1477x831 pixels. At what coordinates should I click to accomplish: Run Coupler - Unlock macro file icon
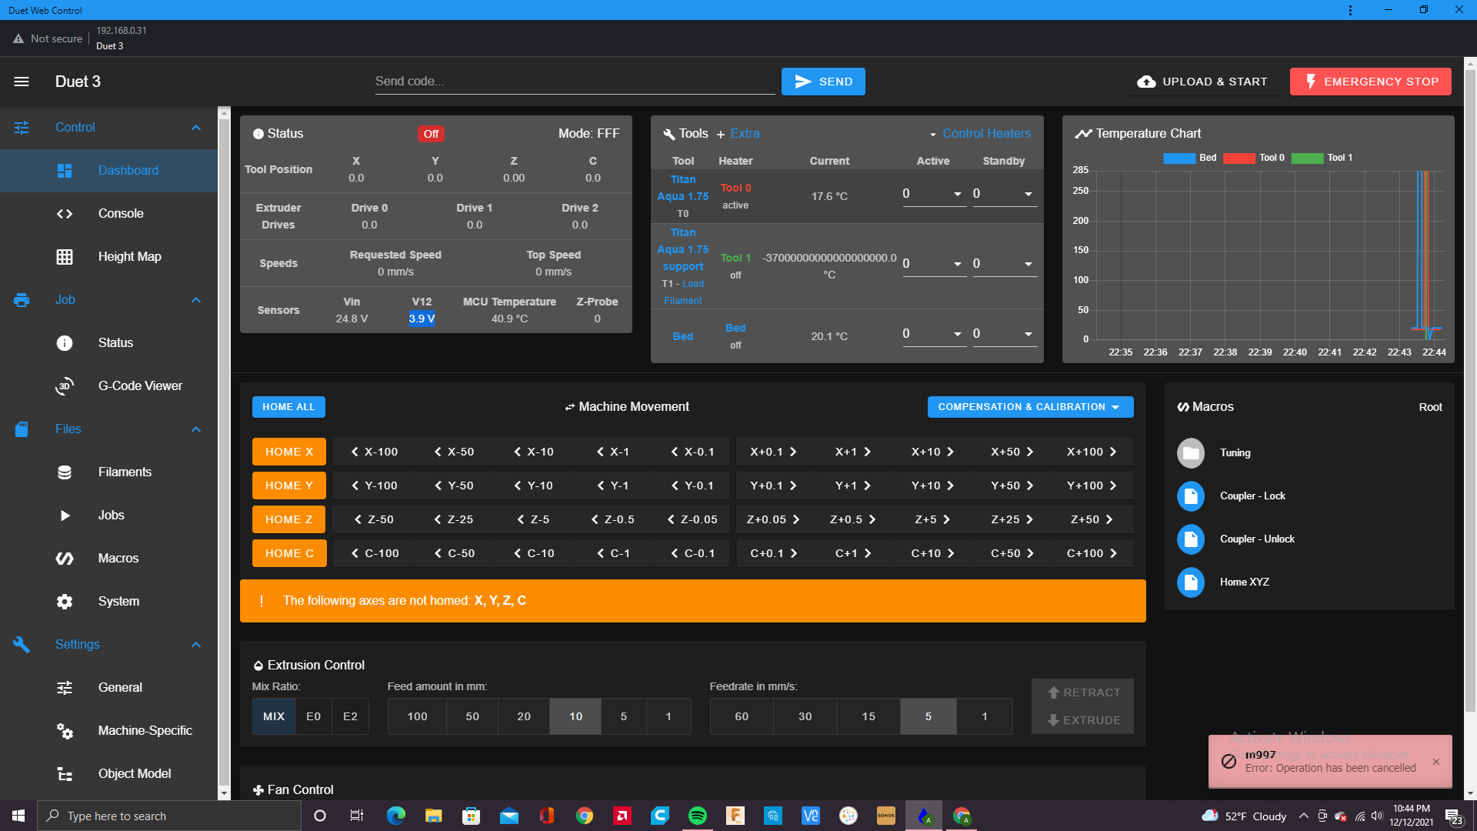[1191, 539]
